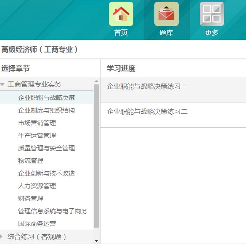Select the 人力资源管理 chapter

click(x=47, y=186)
